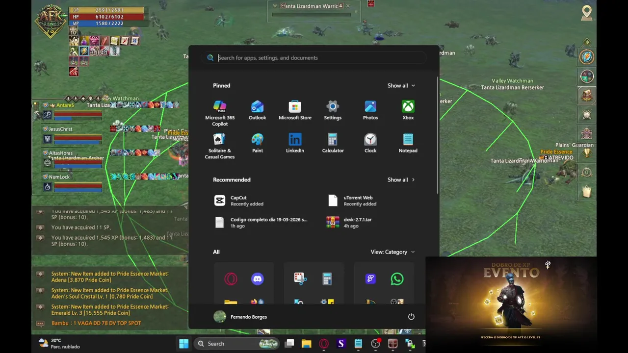Open the treasure chest icon in game sidebar

tap(586, 96)
